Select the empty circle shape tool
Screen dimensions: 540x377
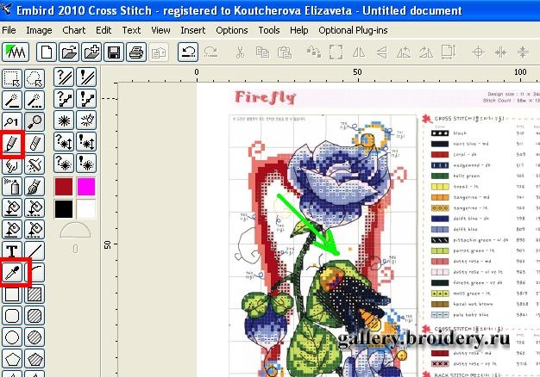(12, 337)
